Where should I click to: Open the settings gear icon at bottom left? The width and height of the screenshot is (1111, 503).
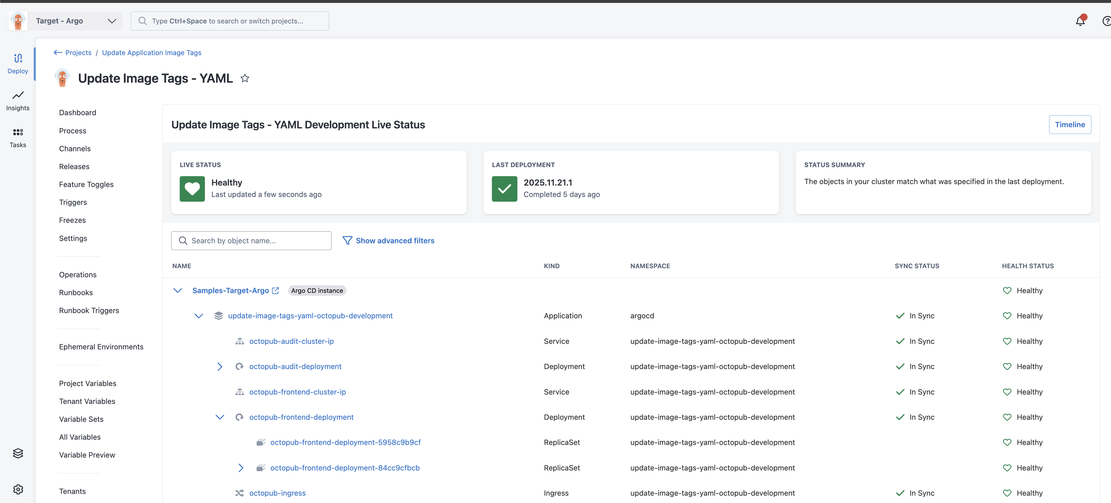(x=18, y=489)
